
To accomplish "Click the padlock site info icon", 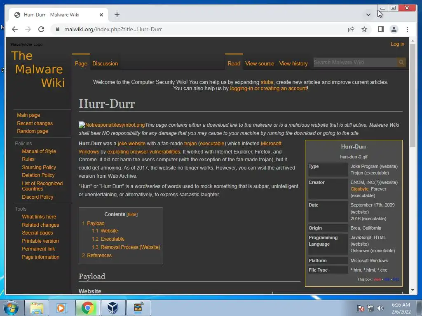I will 57,29.
